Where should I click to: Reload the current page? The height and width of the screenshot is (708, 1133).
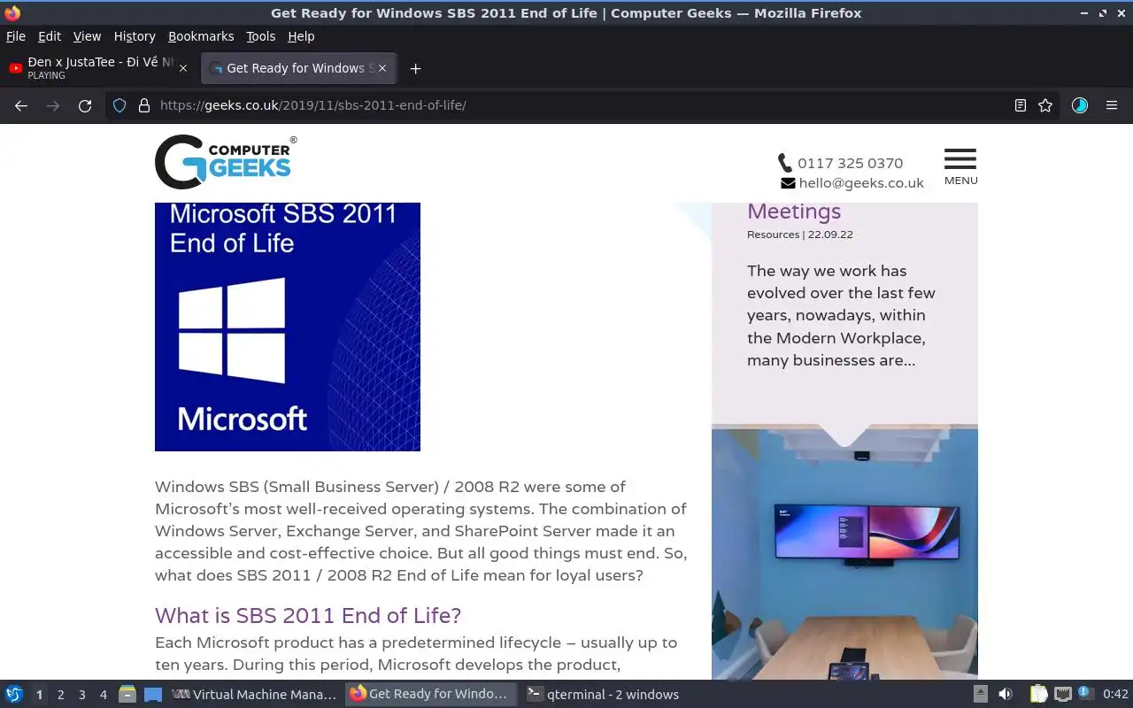point(85,105)
